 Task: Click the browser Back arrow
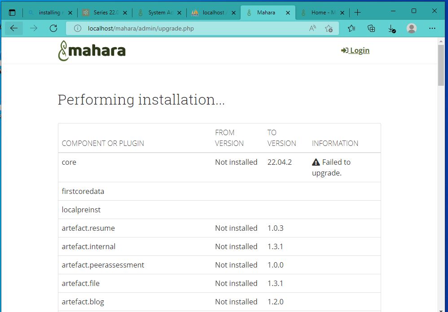point(14,28)
